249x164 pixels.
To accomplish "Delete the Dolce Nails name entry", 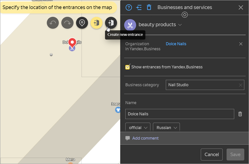I will coord(240,114).
